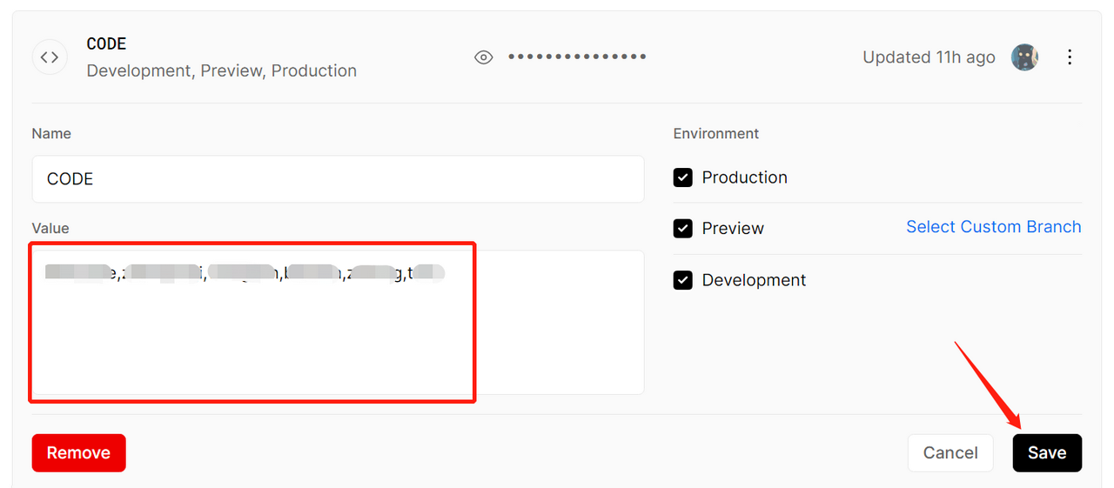Click the CODE variable title in the header
Screen dimensions: 1114x488
click(106, 44)
